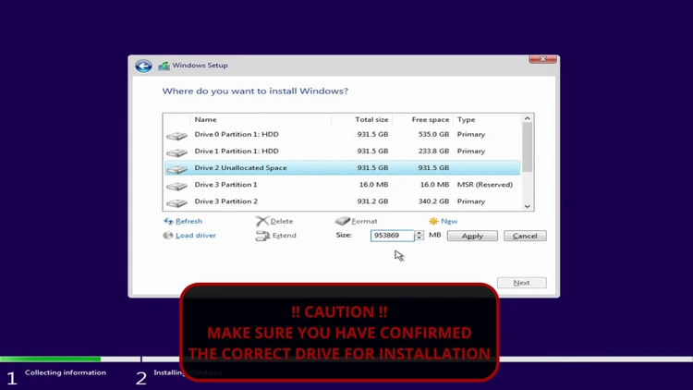Close the Windows Setup dialog

542,59
